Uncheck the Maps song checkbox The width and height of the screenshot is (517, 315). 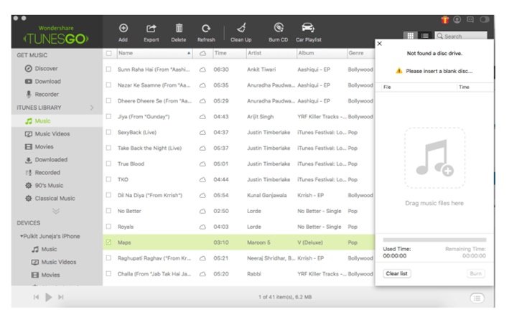point(108,243)
